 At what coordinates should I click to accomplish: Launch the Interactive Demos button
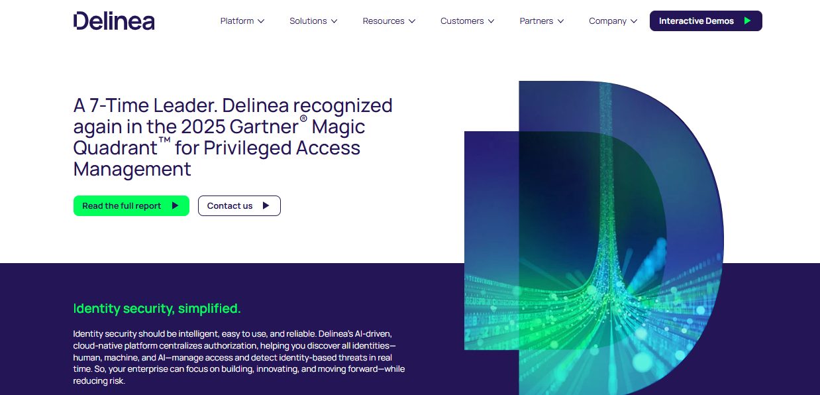pos(706,21)
